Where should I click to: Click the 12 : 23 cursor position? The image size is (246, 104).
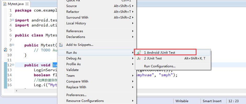tap(234, 101)
